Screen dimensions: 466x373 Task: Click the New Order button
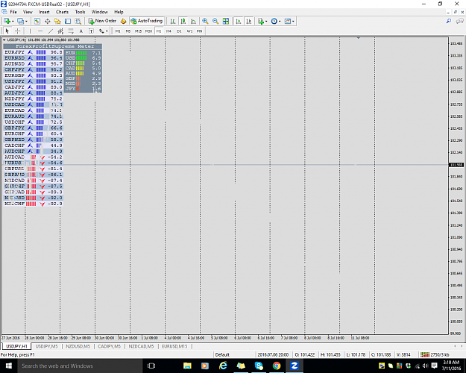pos(102,21)
